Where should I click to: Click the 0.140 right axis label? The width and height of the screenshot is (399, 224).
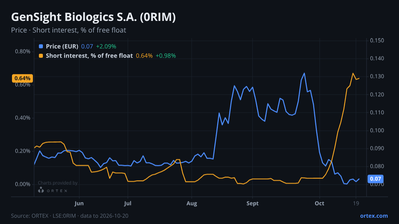[x=377, y=58]
